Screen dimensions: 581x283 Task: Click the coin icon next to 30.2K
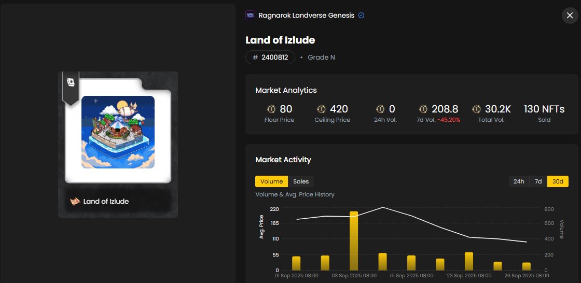coord(477,109)
